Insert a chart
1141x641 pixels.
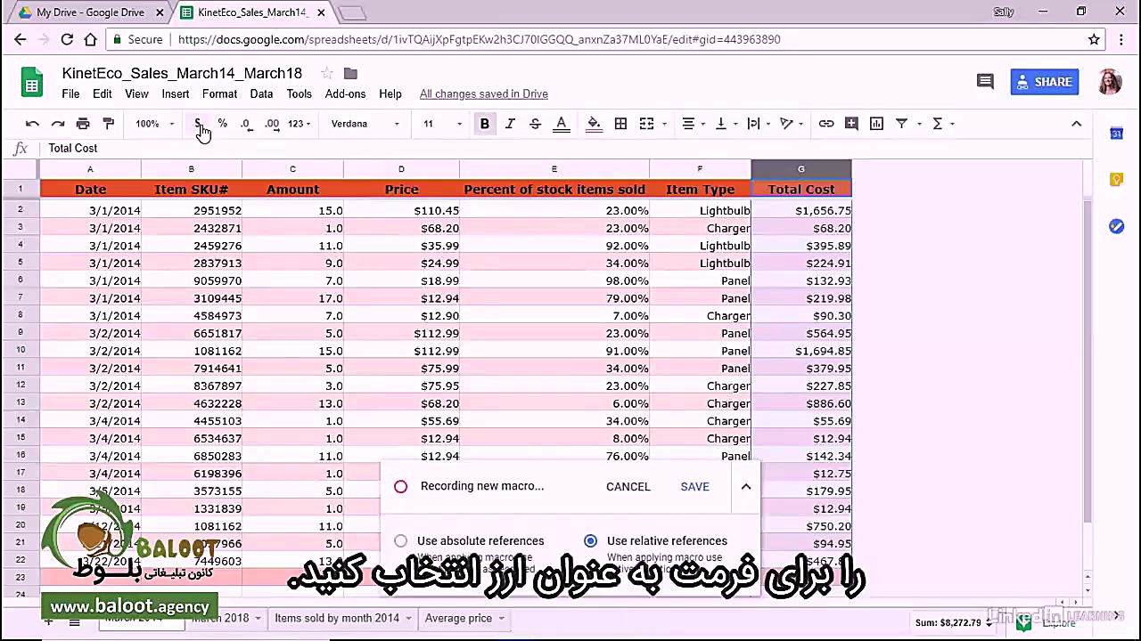click(876, 124)
